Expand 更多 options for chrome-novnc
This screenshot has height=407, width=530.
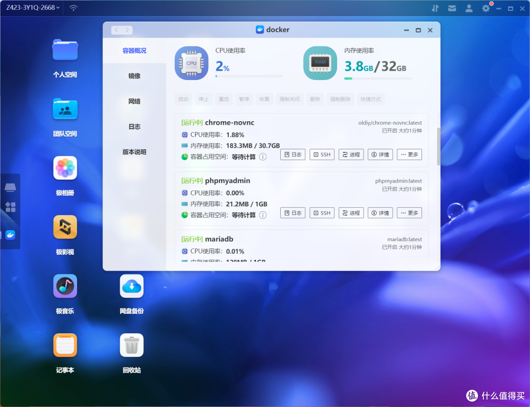click(x=409, y=155)
